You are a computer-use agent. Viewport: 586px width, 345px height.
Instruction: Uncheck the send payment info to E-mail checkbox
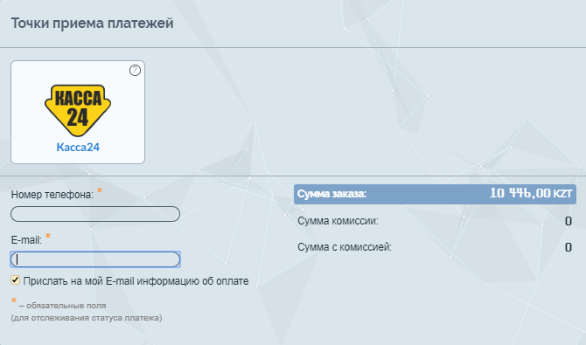pyautogui.click(x=15, y=280)
